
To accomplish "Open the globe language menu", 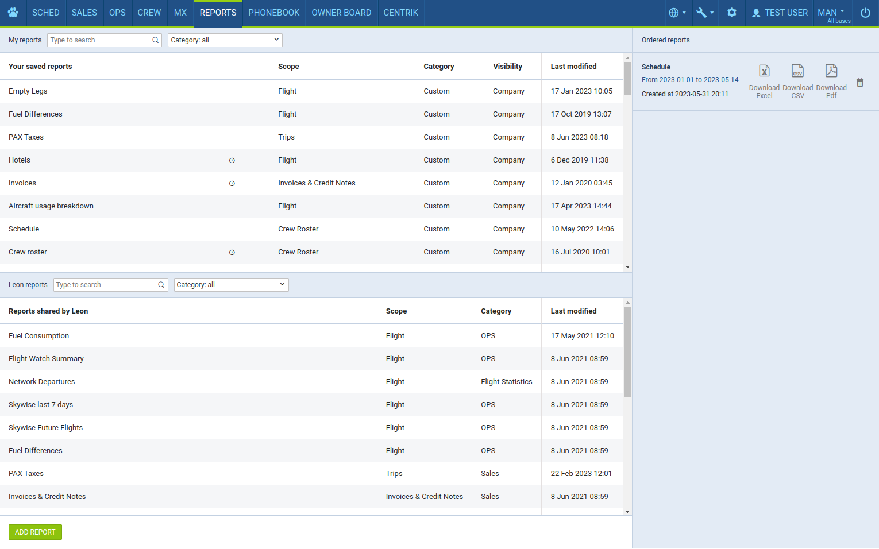I will pyautogui.click(x=677, y=13).
